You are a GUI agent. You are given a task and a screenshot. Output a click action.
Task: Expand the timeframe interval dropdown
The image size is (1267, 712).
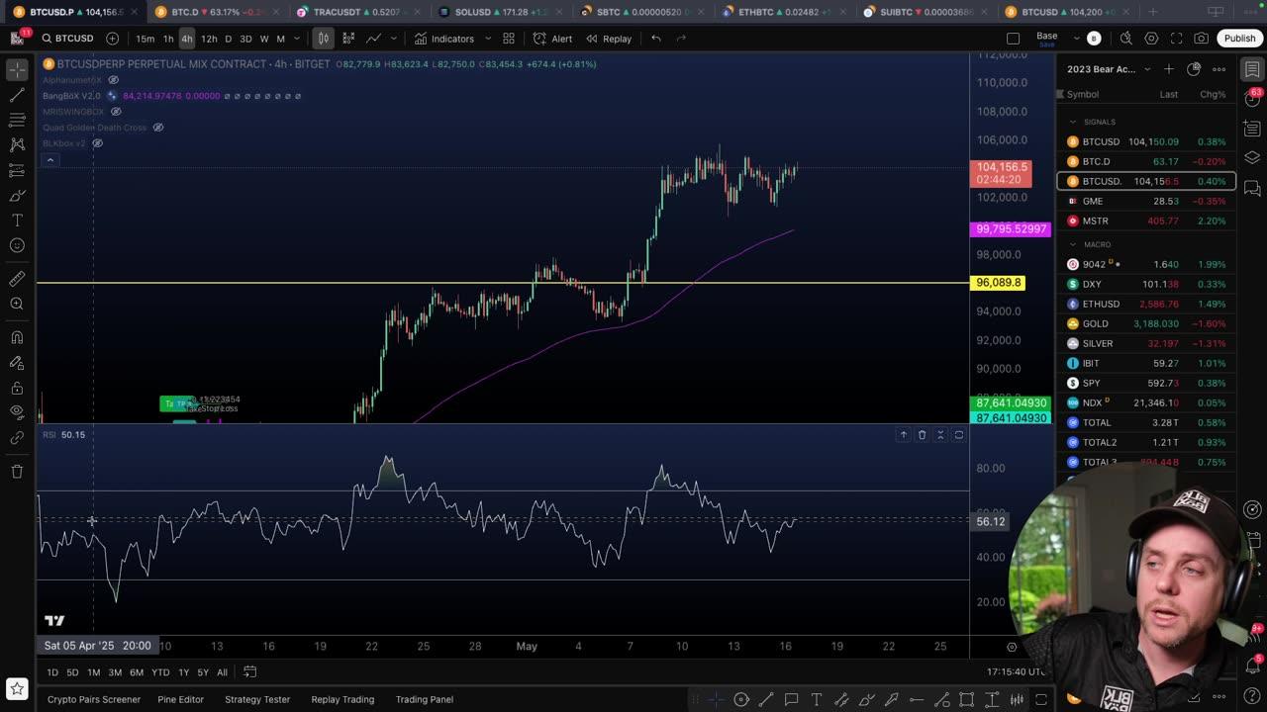[x=297, y=39]
